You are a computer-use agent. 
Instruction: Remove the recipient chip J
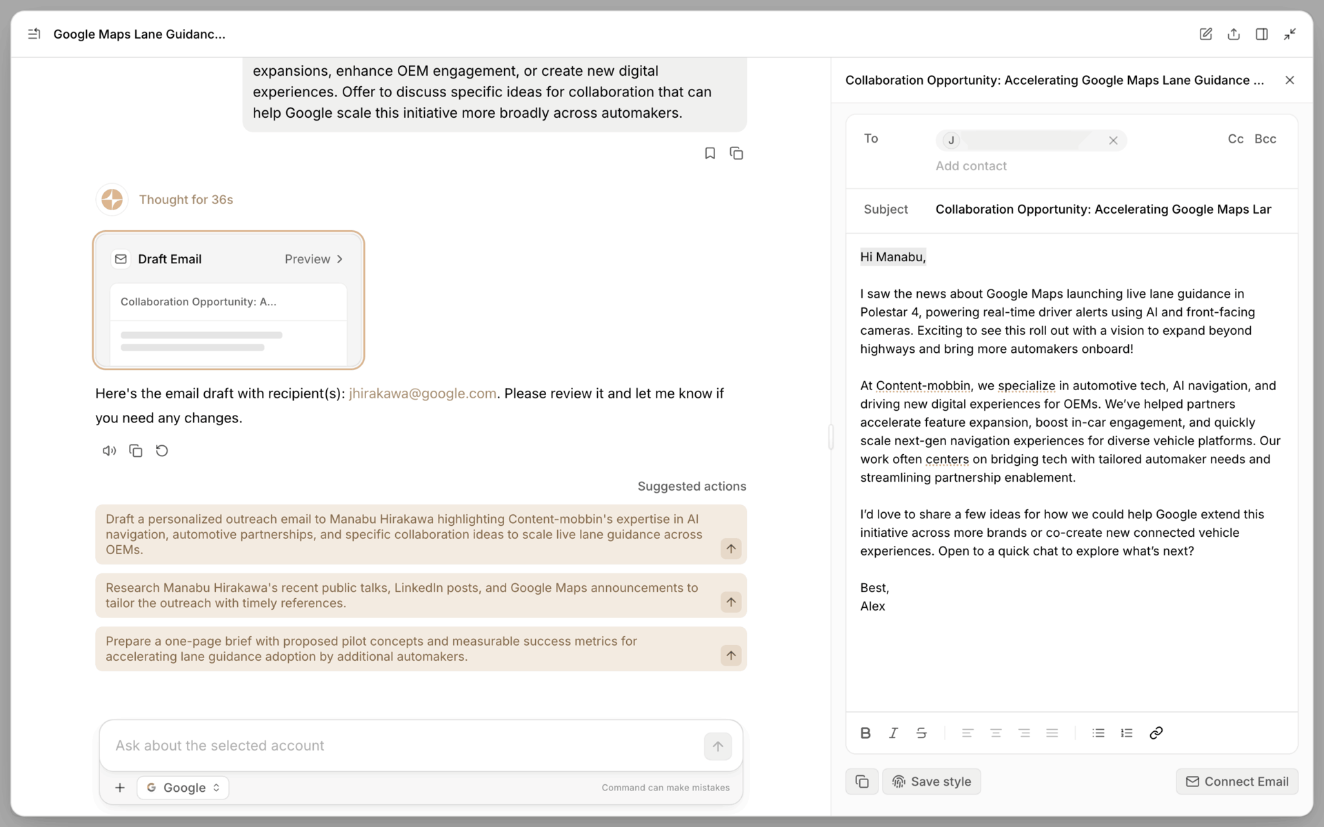pos(1113,141)
